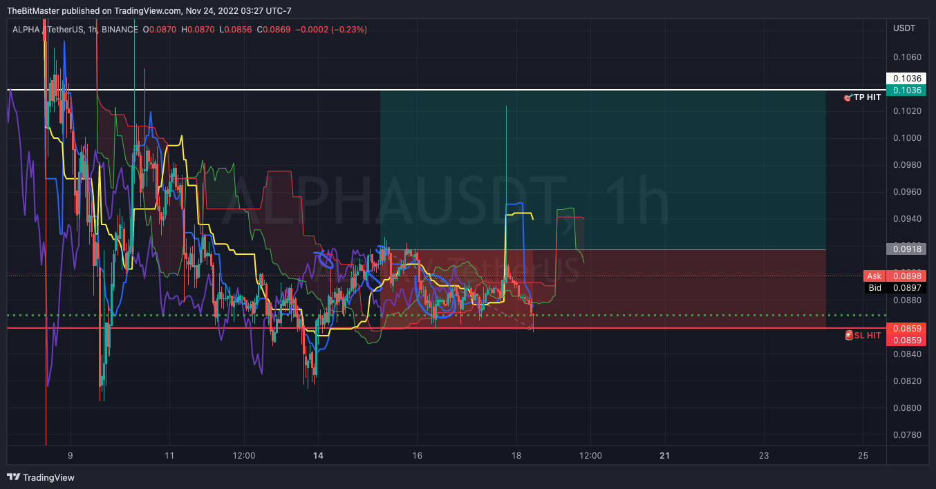
Task: Click the 0.0880 price axis label
Action: click(x=906, y=300)
